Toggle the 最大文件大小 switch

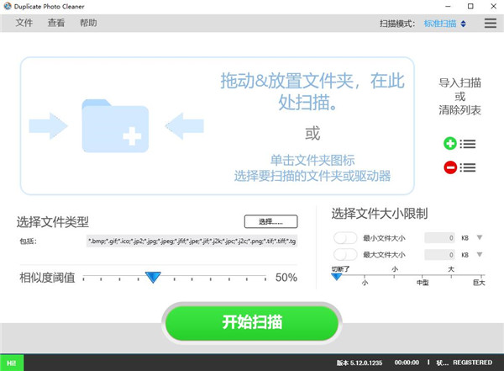[x=345, y=255]
